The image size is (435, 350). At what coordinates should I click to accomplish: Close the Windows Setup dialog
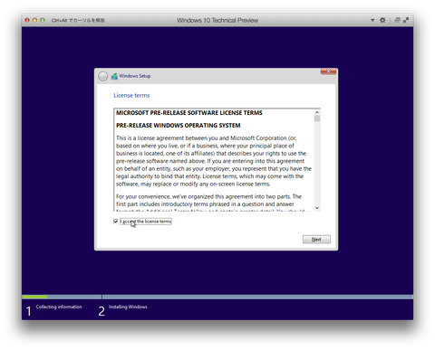328,71
